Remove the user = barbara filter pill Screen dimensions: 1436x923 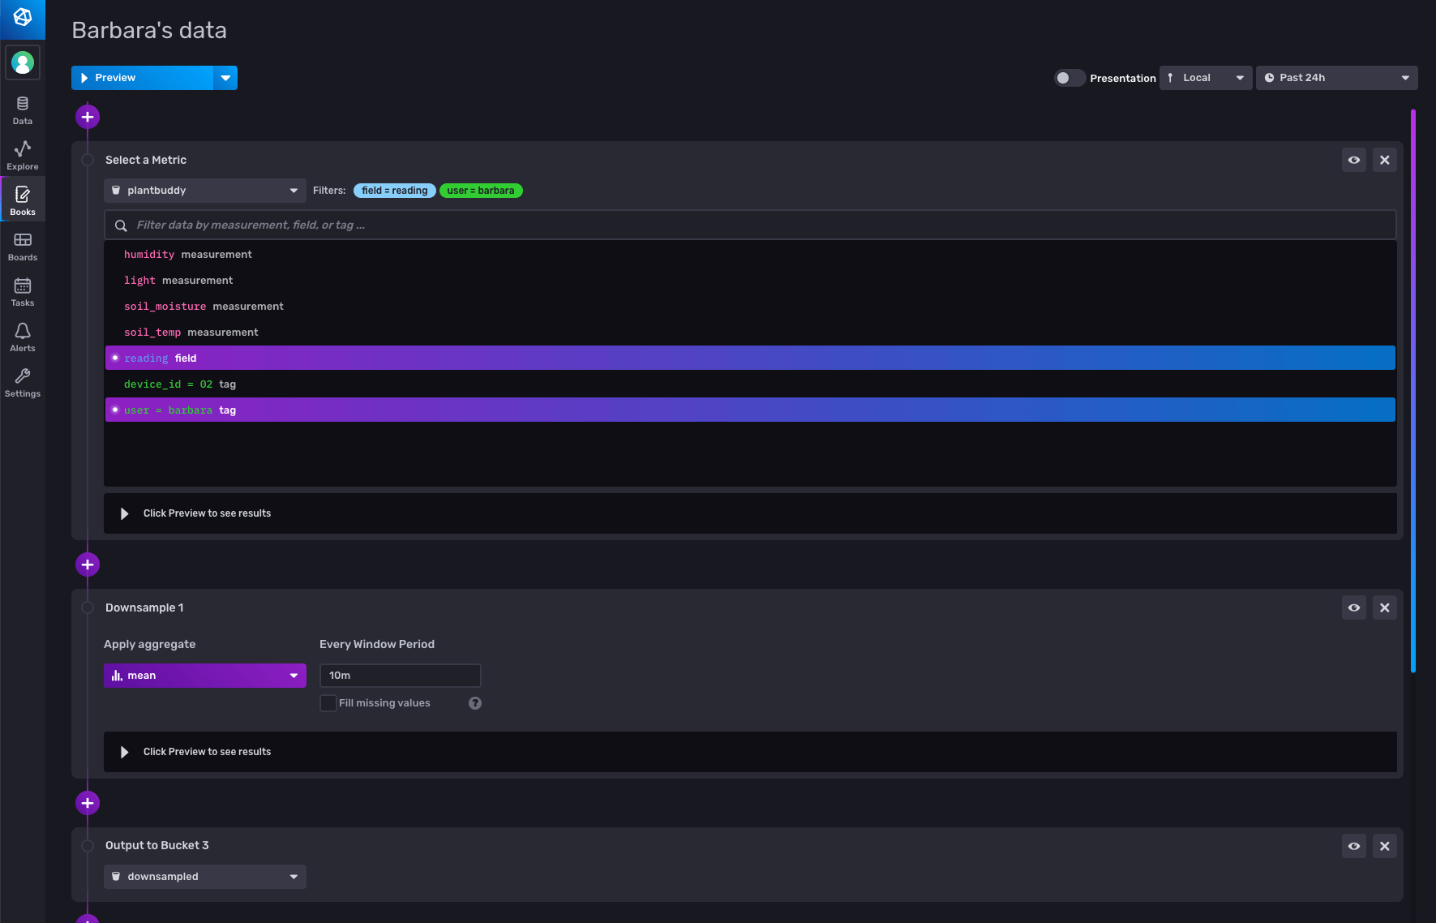pyautogui.click(x=480, y=191)
